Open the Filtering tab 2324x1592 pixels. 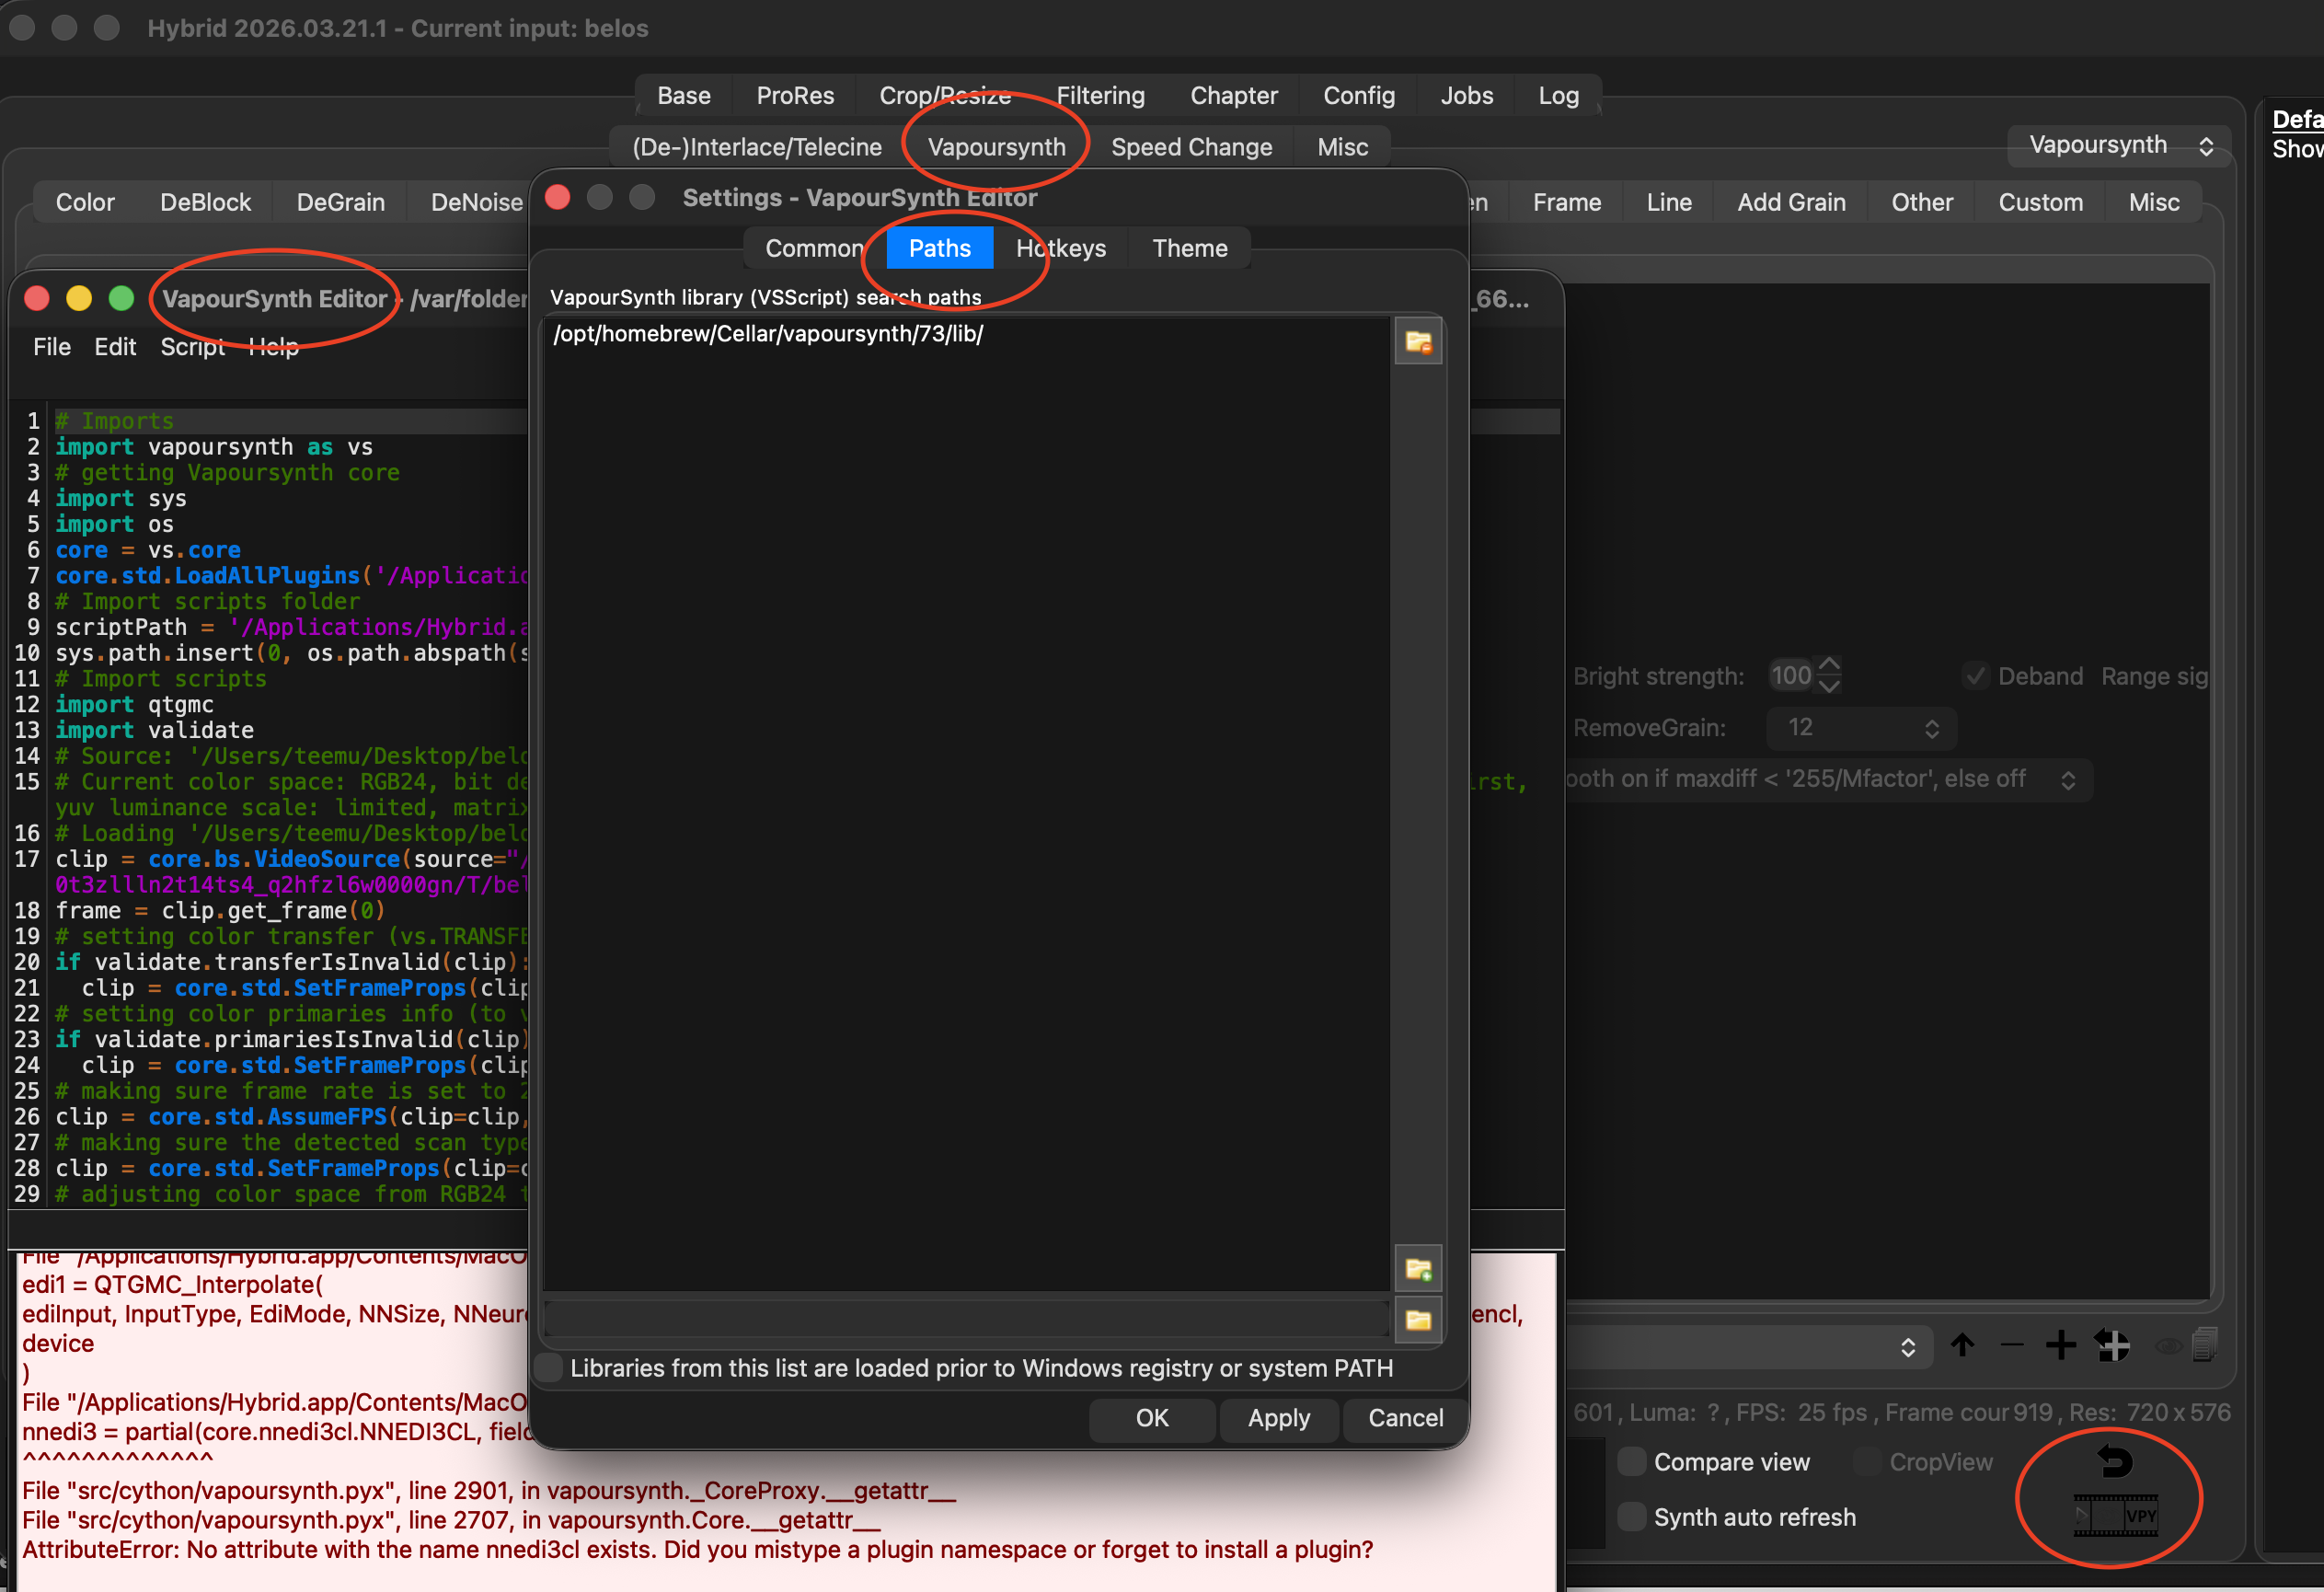click(1100, 95)
